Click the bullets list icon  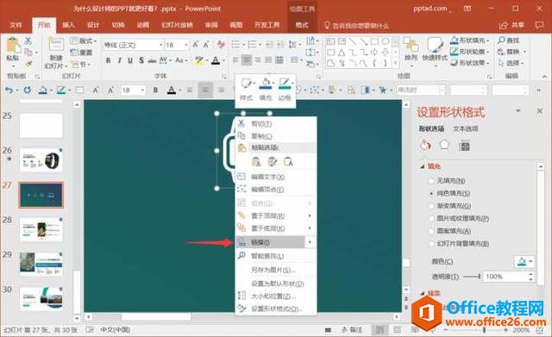coord(235,44)
